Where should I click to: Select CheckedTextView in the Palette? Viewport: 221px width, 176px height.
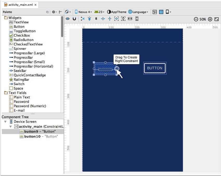26,44
